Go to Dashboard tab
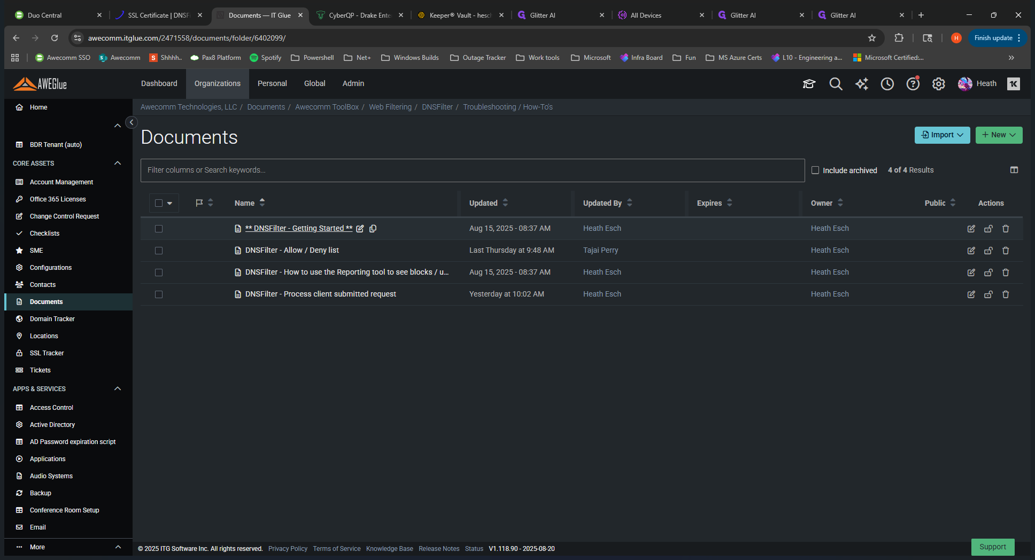Screen dimensions: 1035x560 coord(159,84)
